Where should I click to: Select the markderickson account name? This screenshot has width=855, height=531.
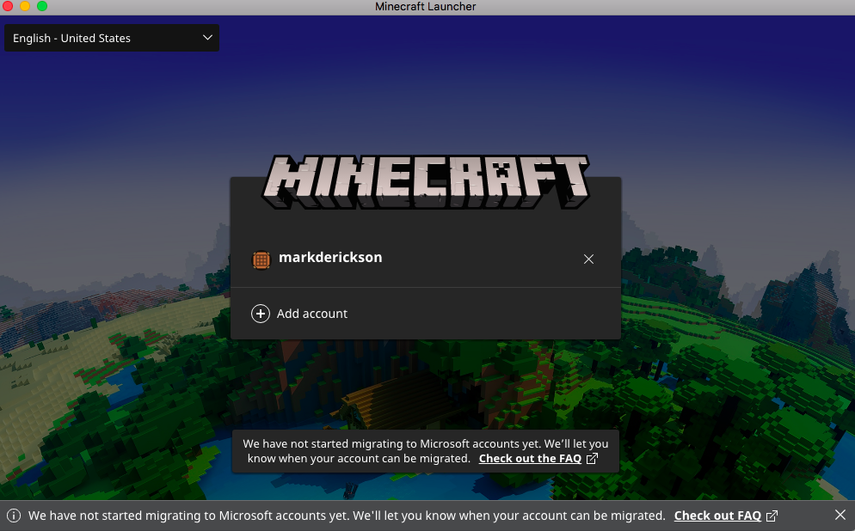pyautogui.click(x=330, y=257)
